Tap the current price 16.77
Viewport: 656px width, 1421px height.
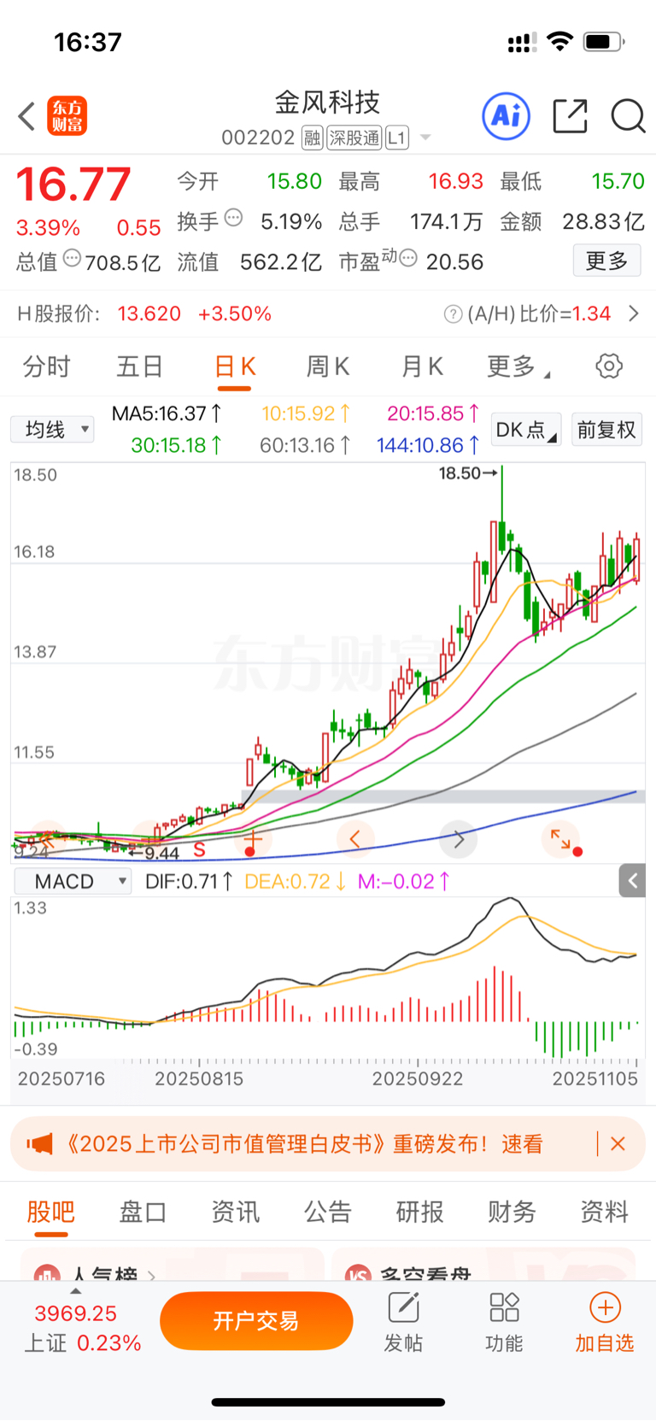point(73,184)
